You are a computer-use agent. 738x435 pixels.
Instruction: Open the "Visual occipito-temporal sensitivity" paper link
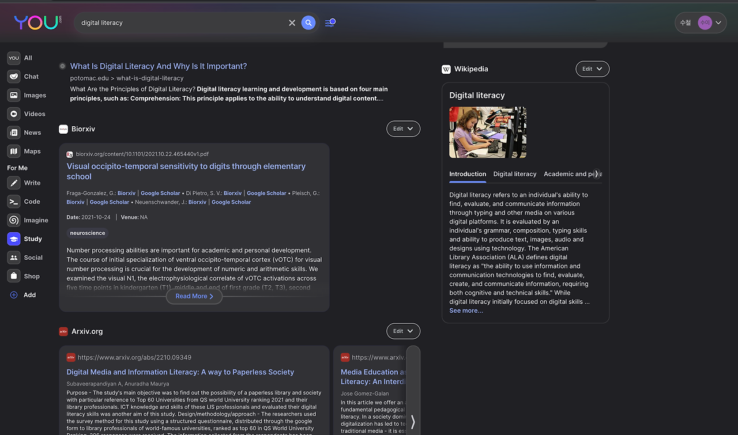point(186,171)
